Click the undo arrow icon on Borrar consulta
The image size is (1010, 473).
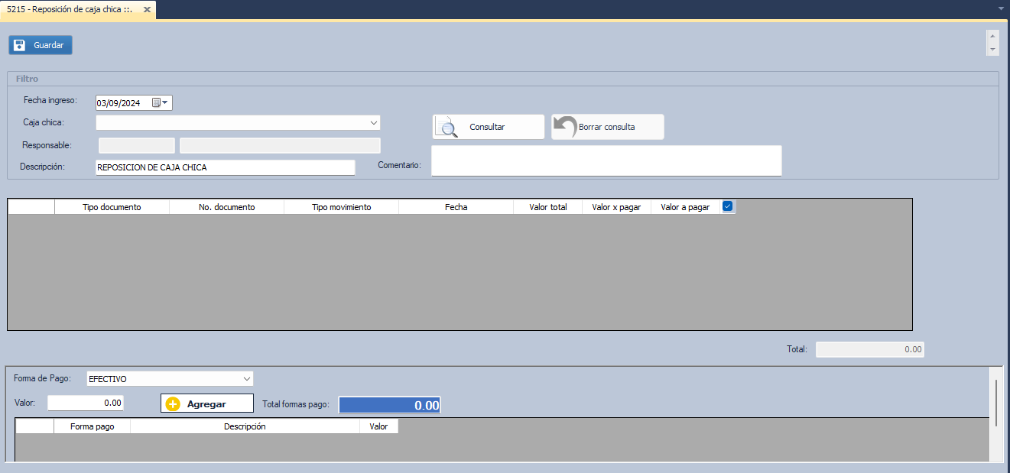pos(564,127)
